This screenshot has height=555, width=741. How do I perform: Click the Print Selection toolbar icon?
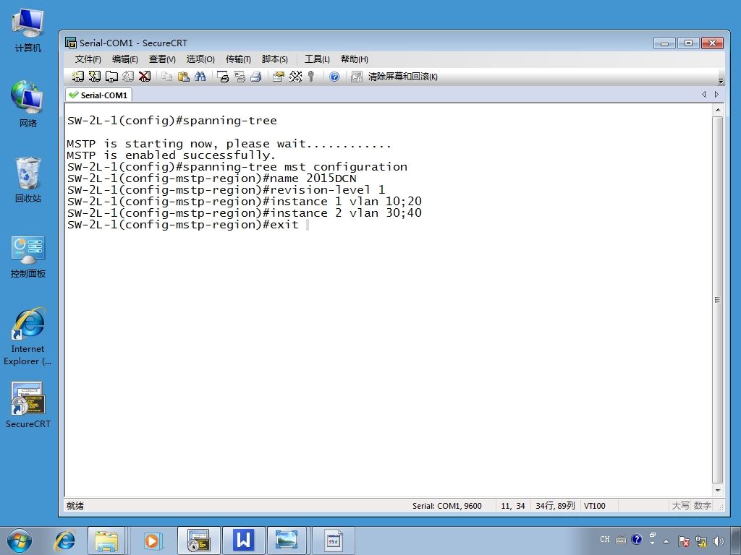point(240,76)
